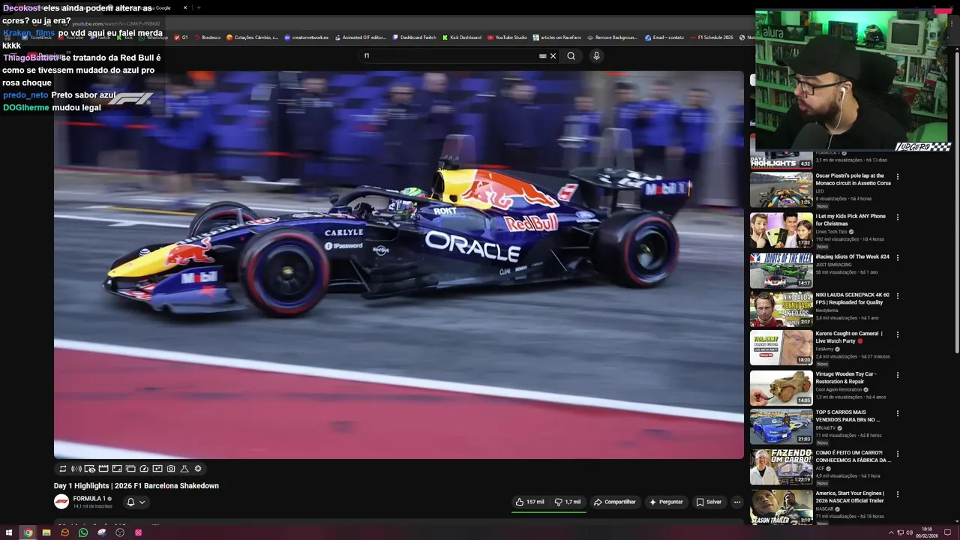Open the notification center icon in tray
The image size is (960, 540).
click(x=947, y=532)
